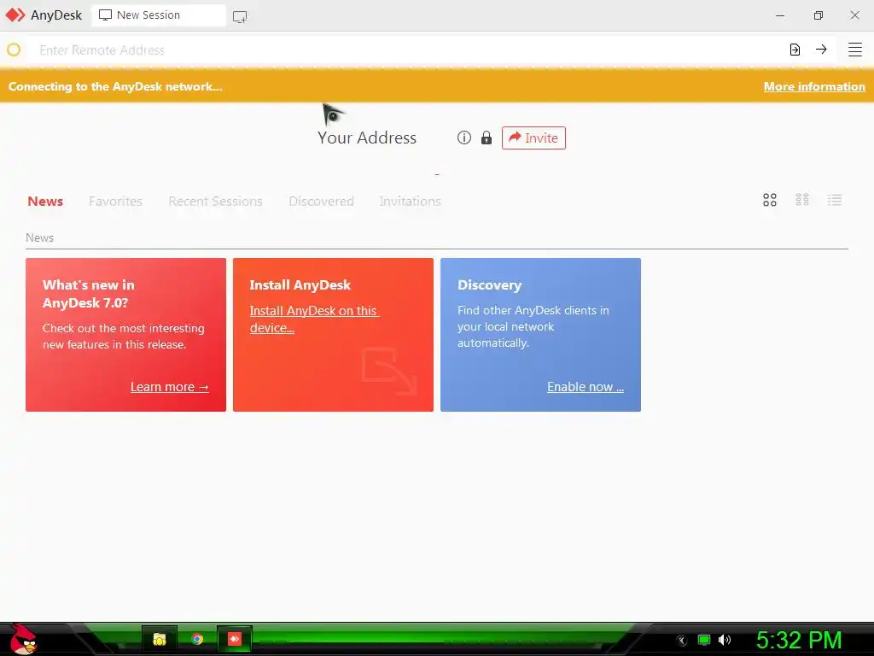This screenshot has height=656, width=874.
Task: Click the Install AnyDesk card heading
Action: pyautogui.click(x=300, y=285)
